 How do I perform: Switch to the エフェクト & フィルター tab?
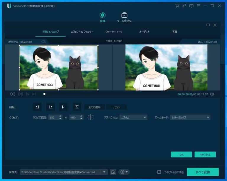click(82, 32)
